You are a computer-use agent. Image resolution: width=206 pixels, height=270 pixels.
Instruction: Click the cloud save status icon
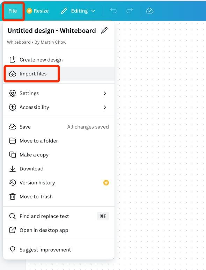click(x=150, y=11)
